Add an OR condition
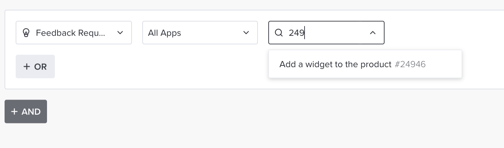Viewport: 504px width, 148px height. pos(35,67)
